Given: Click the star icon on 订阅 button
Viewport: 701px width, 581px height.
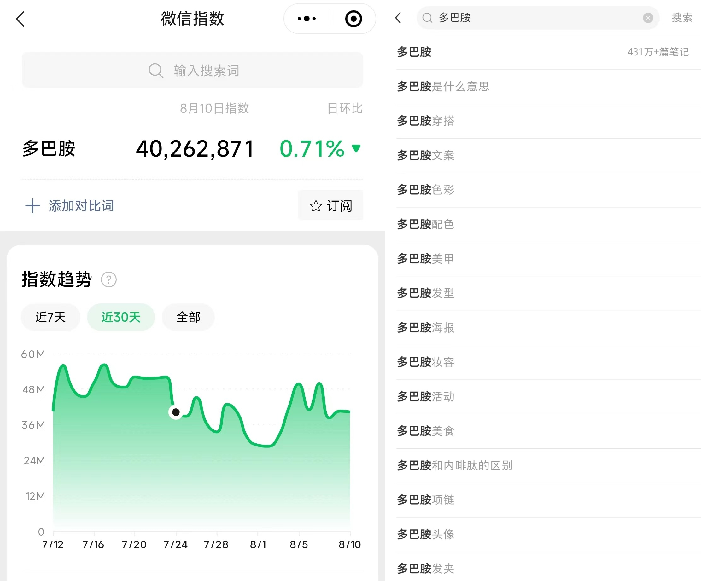Looking at the screenshot, I should point(315,206).
